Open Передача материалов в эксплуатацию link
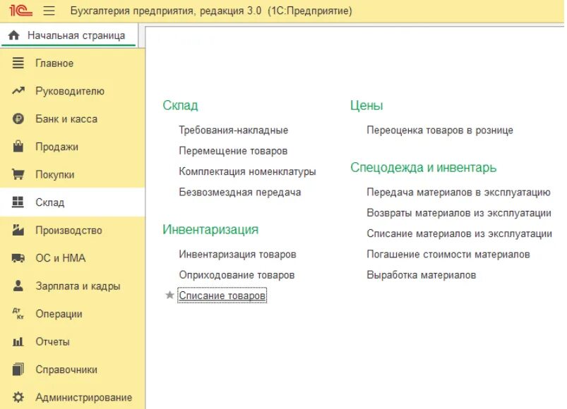The height and width of the screenshot is (409, 567). [x=458, y=192]
